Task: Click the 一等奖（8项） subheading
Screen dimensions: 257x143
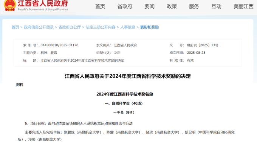Action: [124, 112]
